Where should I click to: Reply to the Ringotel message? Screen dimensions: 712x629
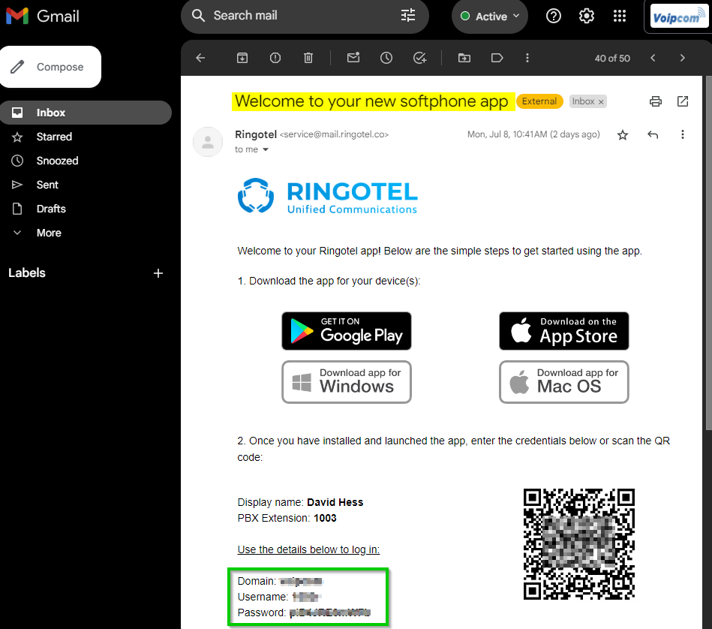(653, 135)
